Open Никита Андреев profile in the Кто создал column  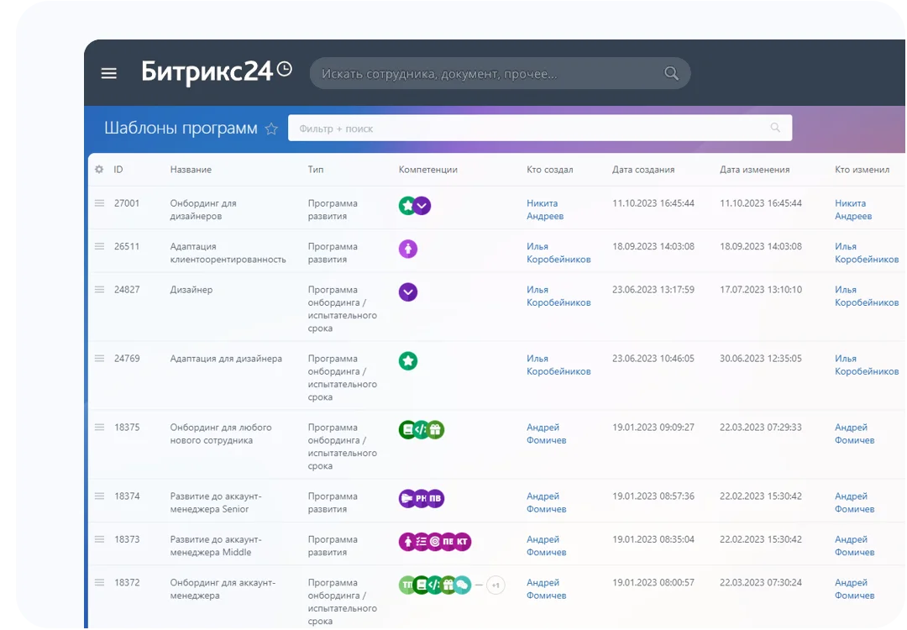(x=544, y=210)
